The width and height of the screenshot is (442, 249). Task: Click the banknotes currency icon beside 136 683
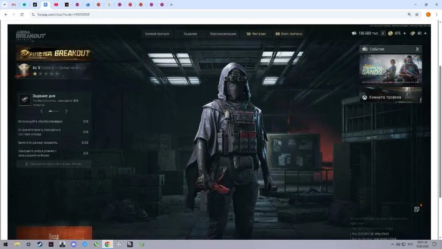pos(354,33)
